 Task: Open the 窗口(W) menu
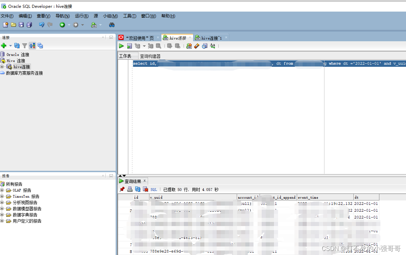pos(148,16)
